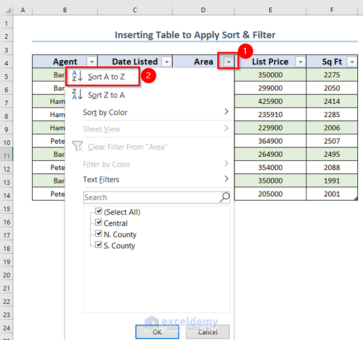Select the Sq Ft cell 1991
This screenshot has width=363, height=340.
click(332, 180)
